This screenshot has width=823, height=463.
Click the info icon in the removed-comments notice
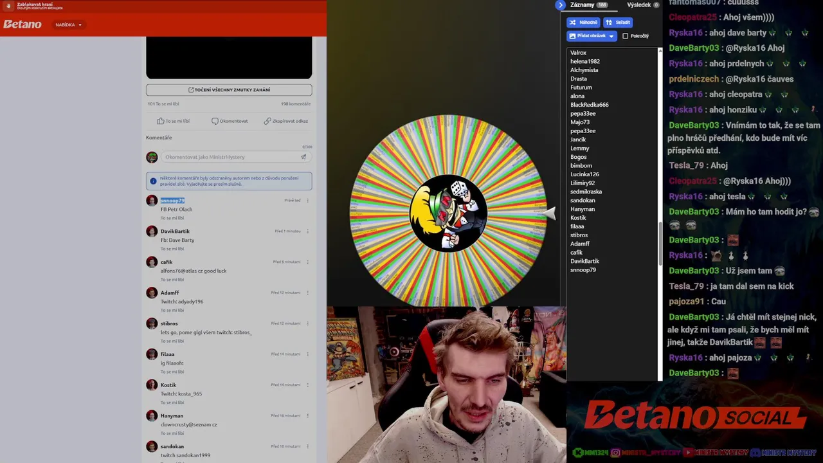153,181
